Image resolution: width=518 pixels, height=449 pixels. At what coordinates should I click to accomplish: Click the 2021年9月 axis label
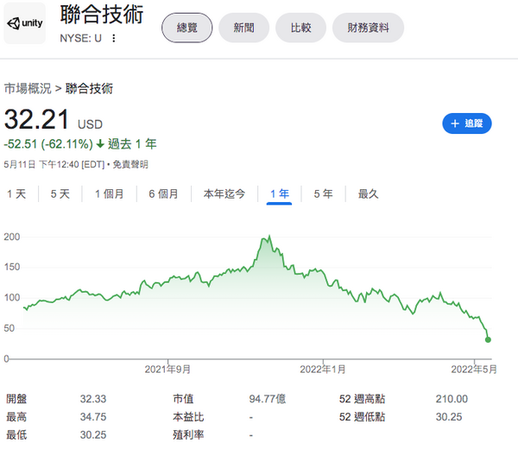pos(167,369)
